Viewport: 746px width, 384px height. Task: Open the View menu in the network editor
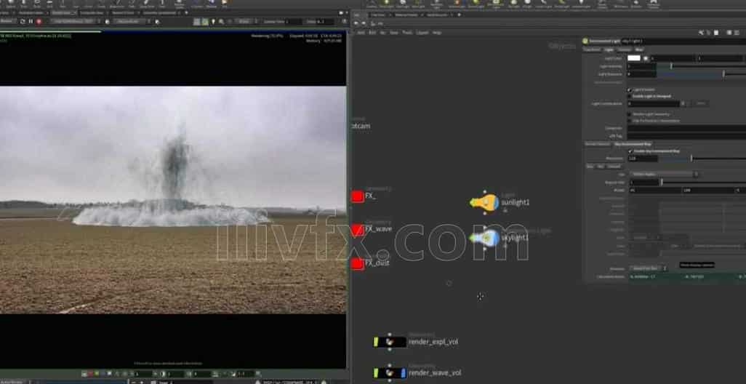pyautogui.click(x=394, y=32)
